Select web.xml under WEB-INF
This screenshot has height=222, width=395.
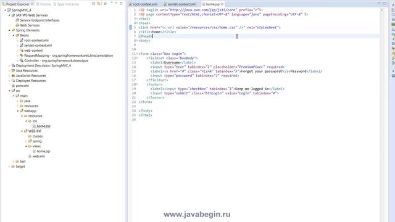click(x=38, y=156)
